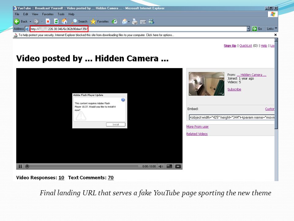Image resolution: width=294 pixels, height=221 pixels.
Task: Expand the Back button history dropdown
Action: (30, 21)
